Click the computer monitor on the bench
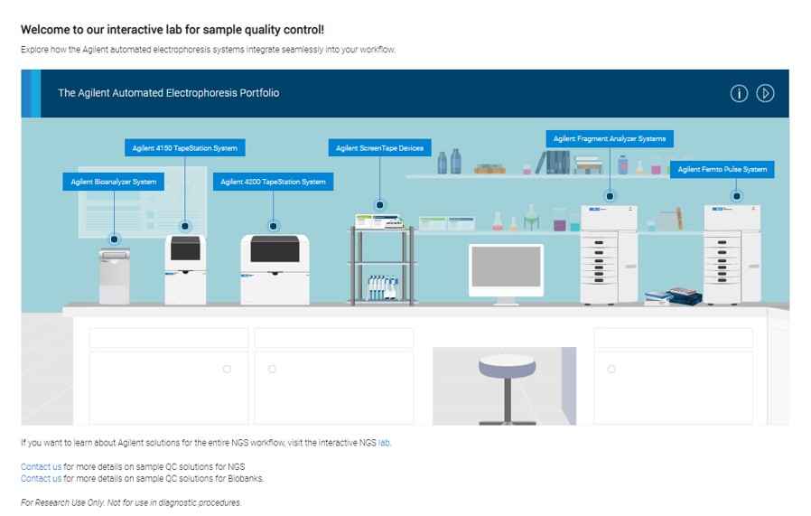 (x=506, y=275)
